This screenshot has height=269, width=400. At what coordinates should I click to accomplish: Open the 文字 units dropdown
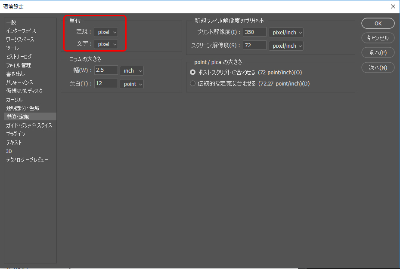[x=106, y=44]
